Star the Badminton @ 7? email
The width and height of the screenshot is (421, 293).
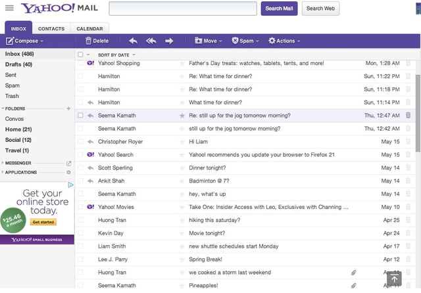point(182,181)
